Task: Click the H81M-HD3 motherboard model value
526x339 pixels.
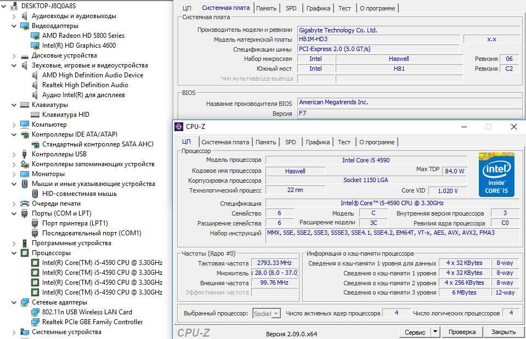Action: tap(379, 39)
